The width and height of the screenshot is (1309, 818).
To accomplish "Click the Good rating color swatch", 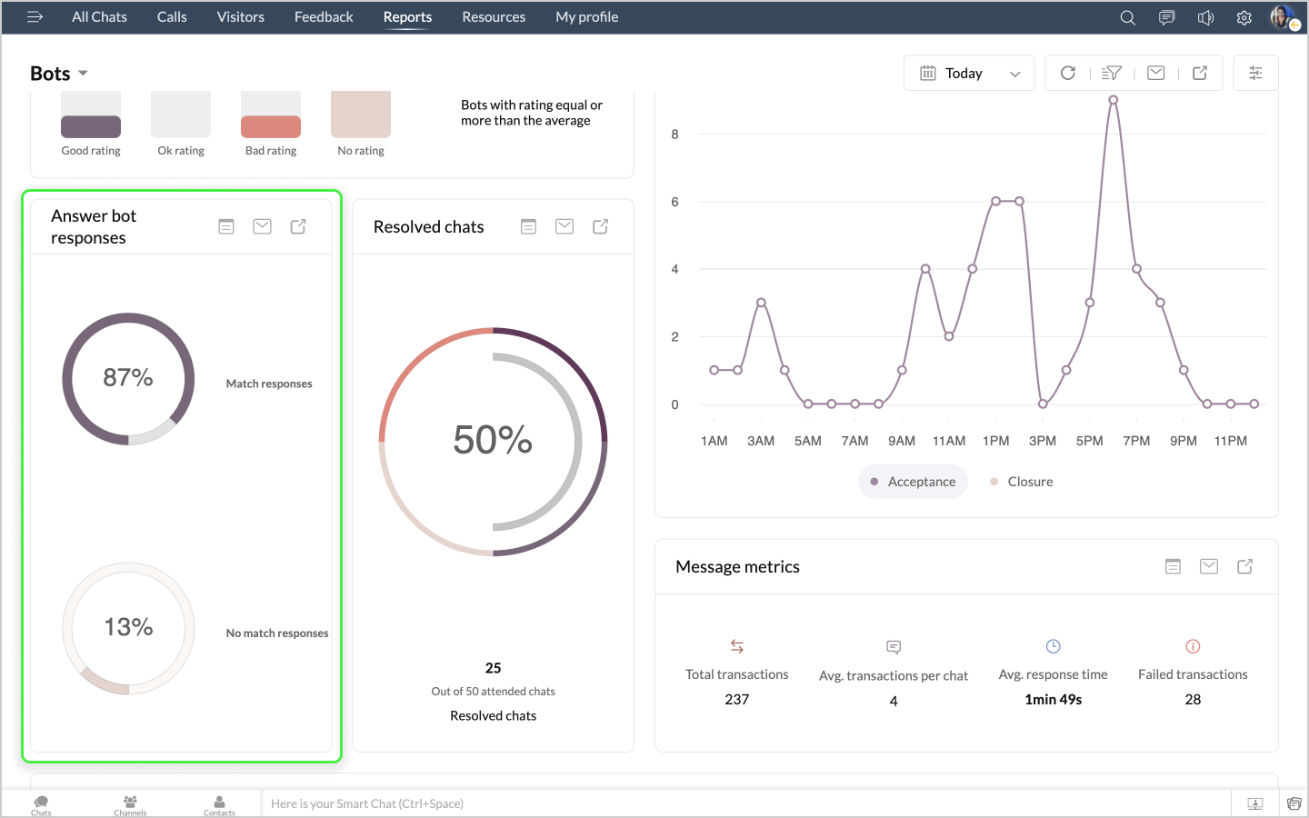I will click(x=91, y=125).
